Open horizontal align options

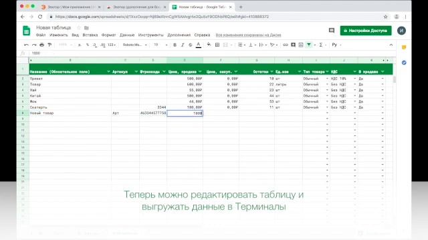pyautogui.click(x=241, y=45)
